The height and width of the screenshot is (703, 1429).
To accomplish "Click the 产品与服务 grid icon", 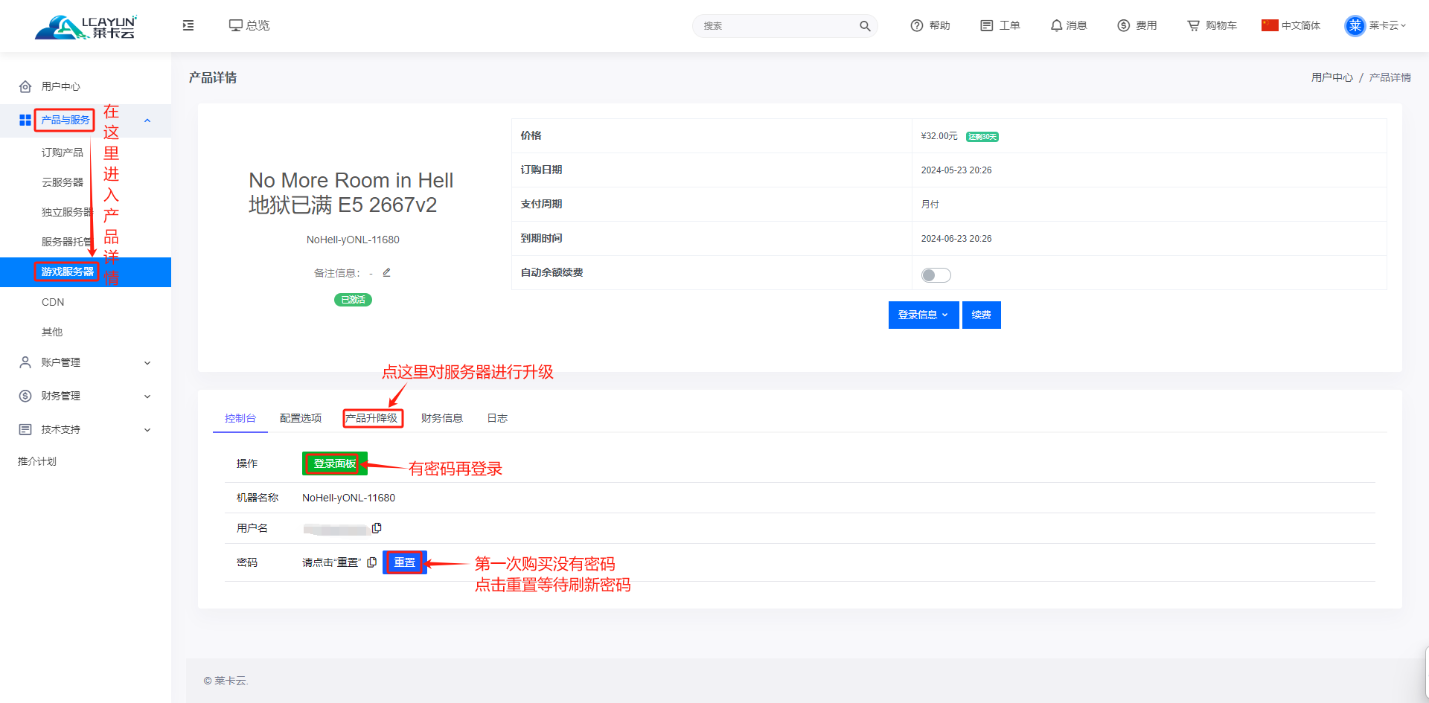I will click(25, 120).
